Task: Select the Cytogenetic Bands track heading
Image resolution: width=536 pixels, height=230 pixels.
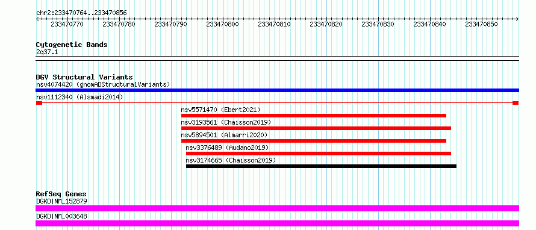Action: coord(72,45)
